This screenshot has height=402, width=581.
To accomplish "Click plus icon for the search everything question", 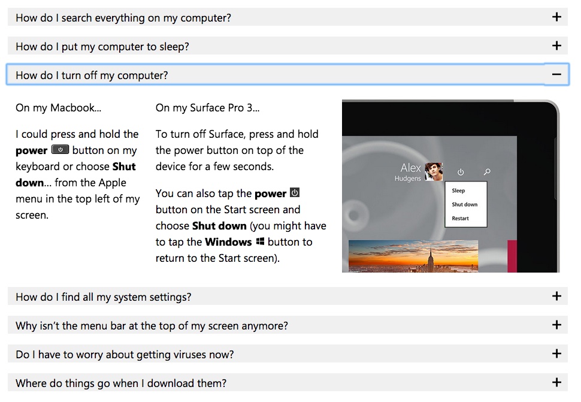I will [556, 17].
